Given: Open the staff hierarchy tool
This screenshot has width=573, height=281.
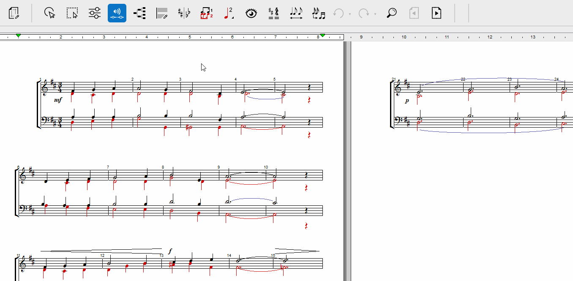Looking at the screenshot, I should [139, 13].
